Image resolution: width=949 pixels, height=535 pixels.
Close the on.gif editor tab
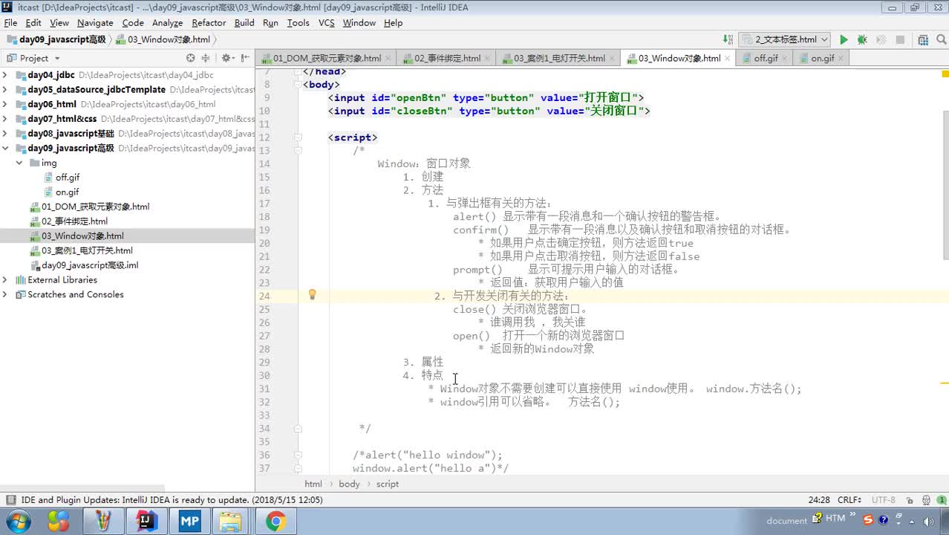coord(842,58)
